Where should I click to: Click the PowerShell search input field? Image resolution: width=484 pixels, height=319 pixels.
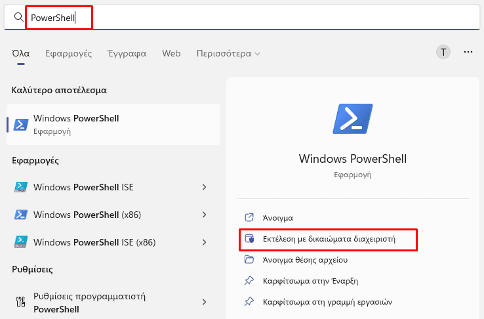click(242, 18)
